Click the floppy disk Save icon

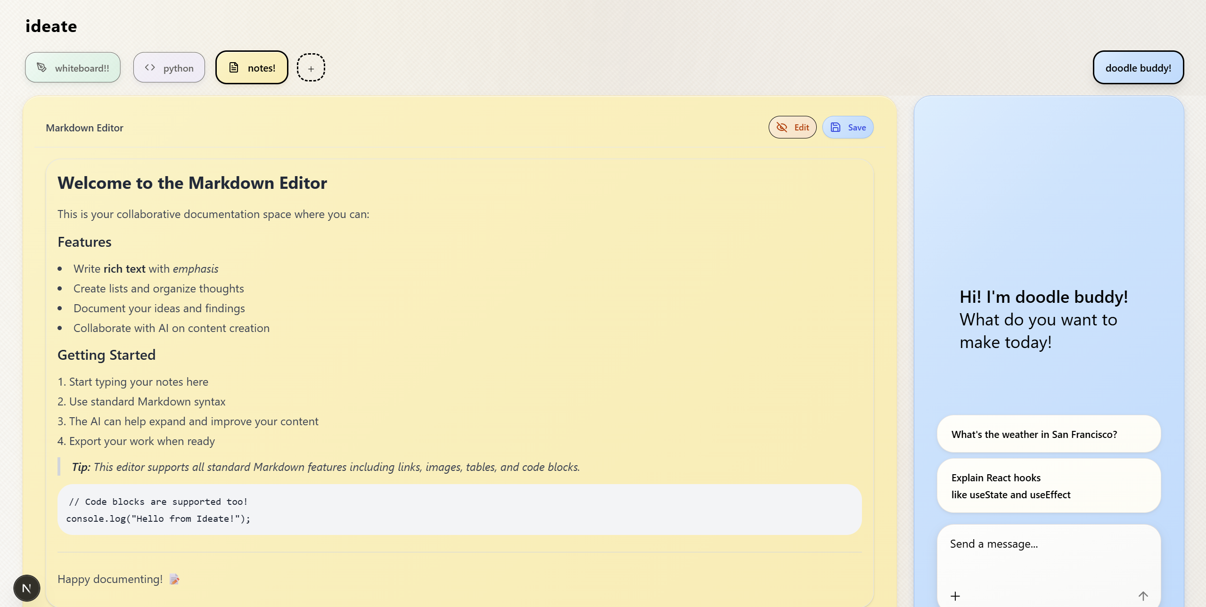(x=836, y=127)
